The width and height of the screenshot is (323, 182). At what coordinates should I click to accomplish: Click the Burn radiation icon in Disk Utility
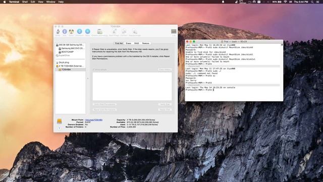[71, 31]
